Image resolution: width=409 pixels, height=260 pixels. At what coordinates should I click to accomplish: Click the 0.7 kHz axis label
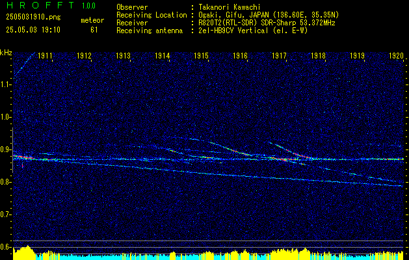[x=6, y=214]
